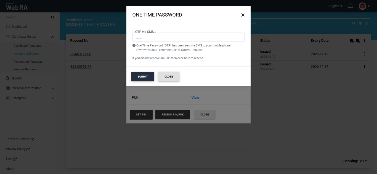The image size is (377, 174).
Task: Close the One Time Password dialog with X
Action: tap(243, 15)
